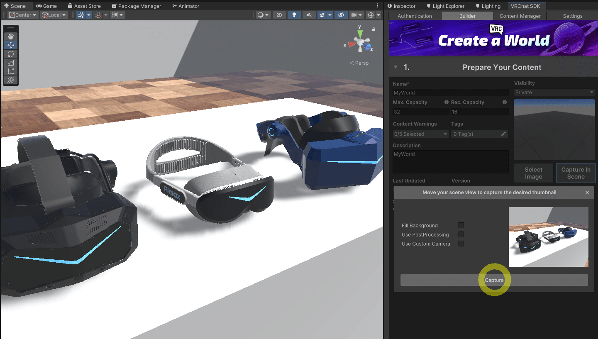The height and width of the screenshot is (339, 598).
Task: Click the Create a World banner
Action: click(x=493, y=38)
